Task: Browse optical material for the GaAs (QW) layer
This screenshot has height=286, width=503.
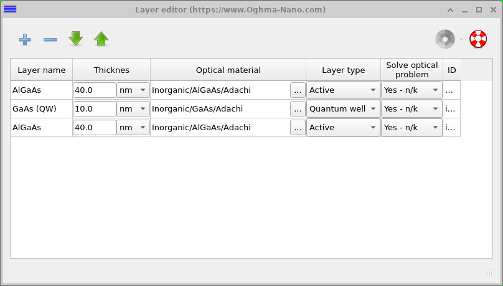Action: (x=298, y=109)
